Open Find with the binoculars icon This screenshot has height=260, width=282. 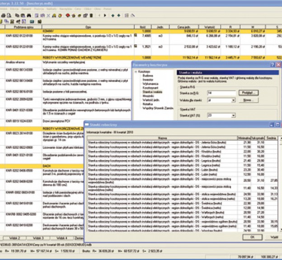pos(29,15)
